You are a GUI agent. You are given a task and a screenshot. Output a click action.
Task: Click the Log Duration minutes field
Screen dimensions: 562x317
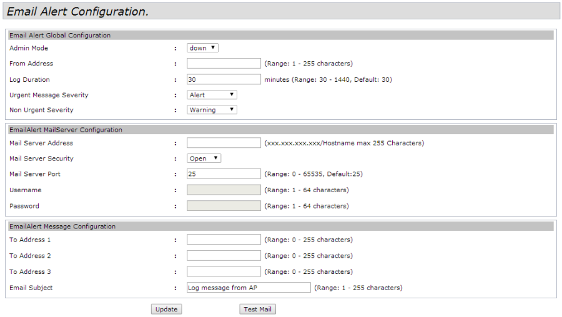224,79
